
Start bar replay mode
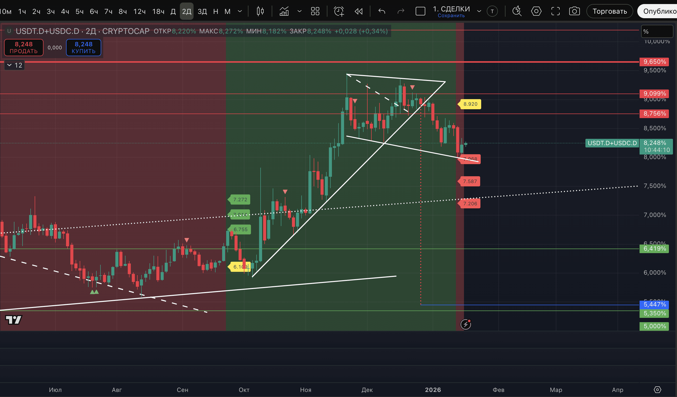[358, 11]
